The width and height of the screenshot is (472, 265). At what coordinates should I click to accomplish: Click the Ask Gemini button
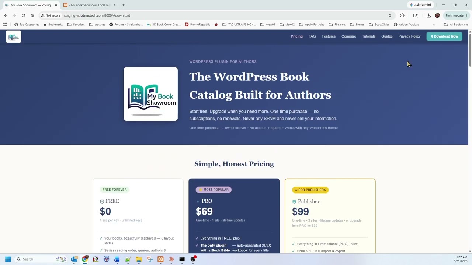click(x=420, y=5)
